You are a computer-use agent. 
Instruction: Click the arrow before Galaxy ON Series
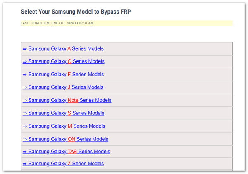tap(25, 140)
